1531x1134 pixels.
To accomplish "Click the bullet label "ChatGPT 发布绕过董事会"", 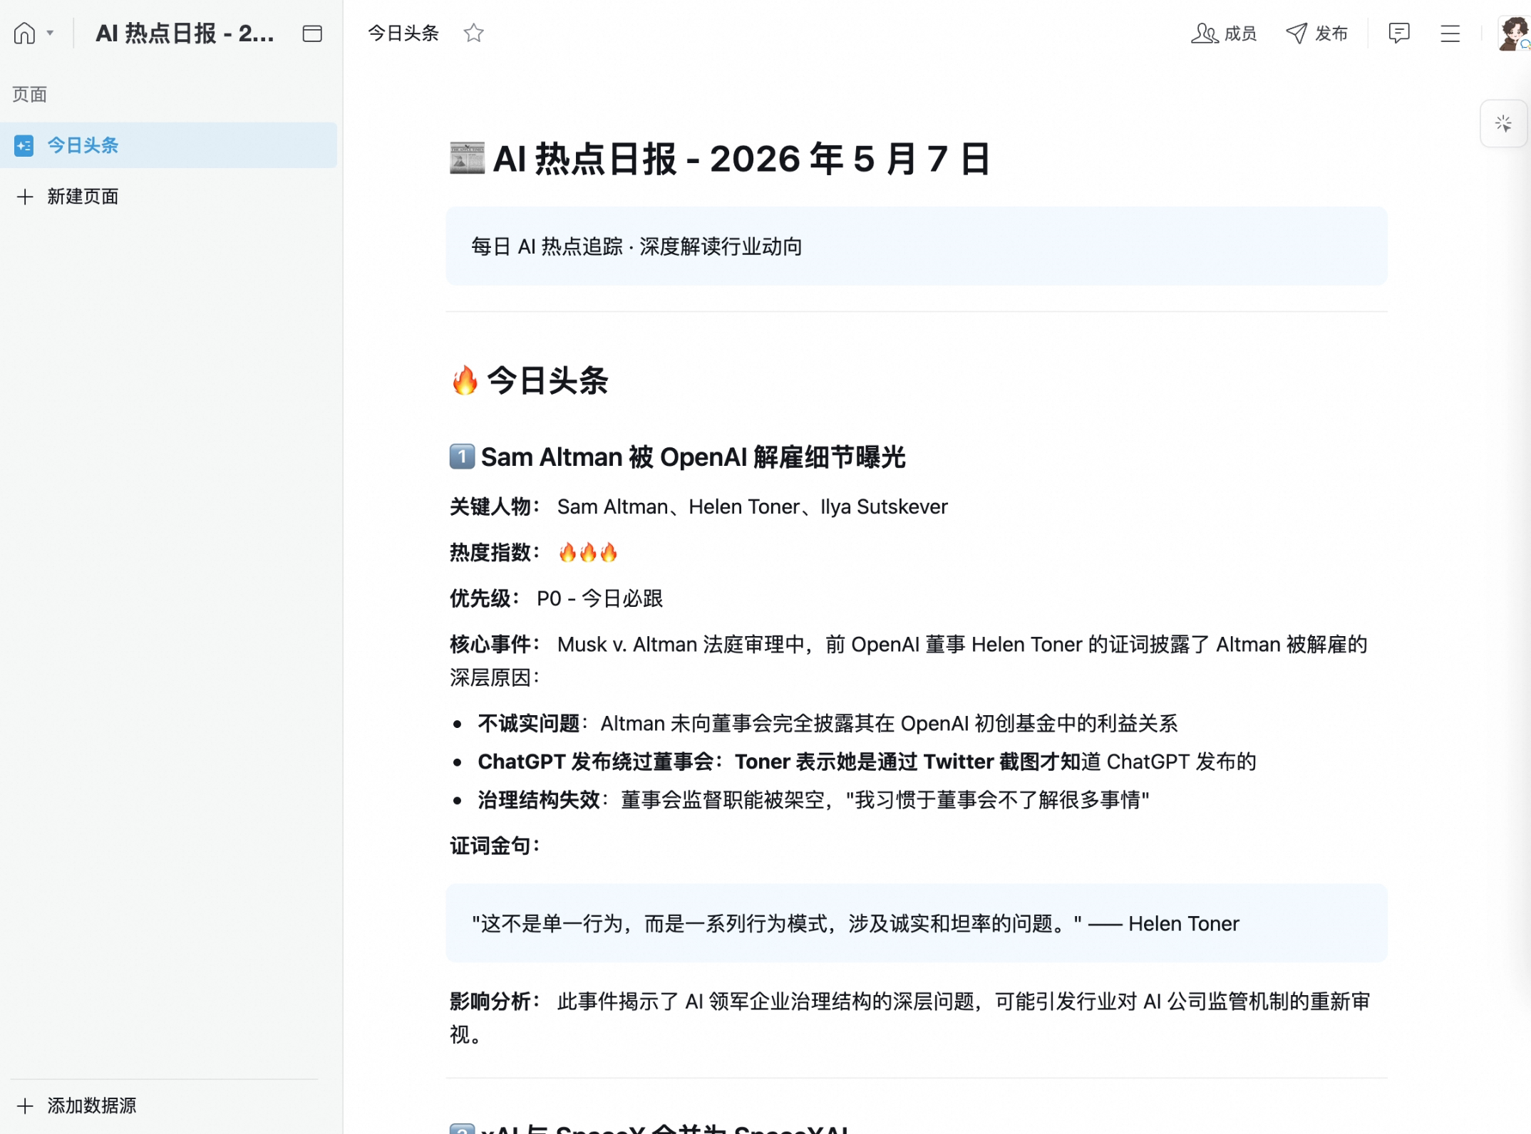I will coord(596,761).
